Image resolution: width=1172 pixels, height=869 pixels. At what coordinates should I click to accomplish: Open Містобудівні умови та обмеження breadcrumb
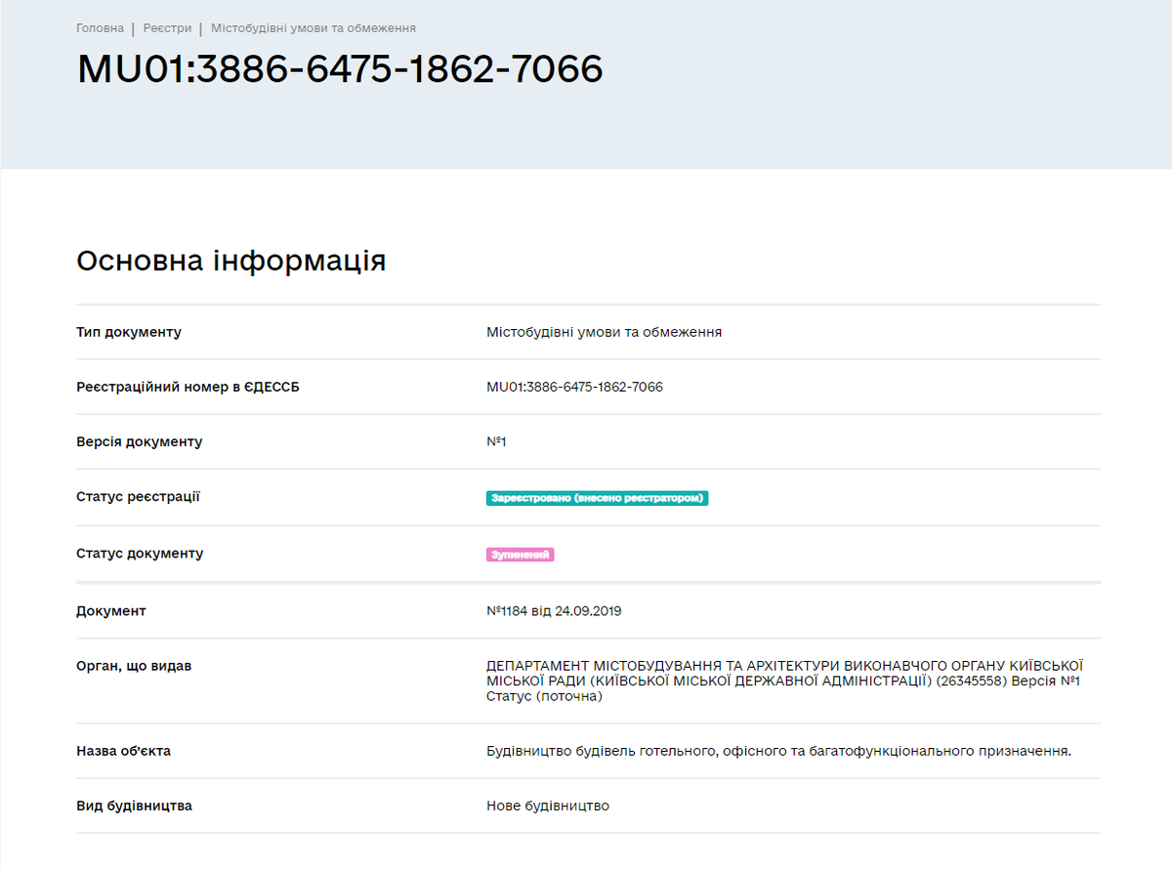coord(314,28)
